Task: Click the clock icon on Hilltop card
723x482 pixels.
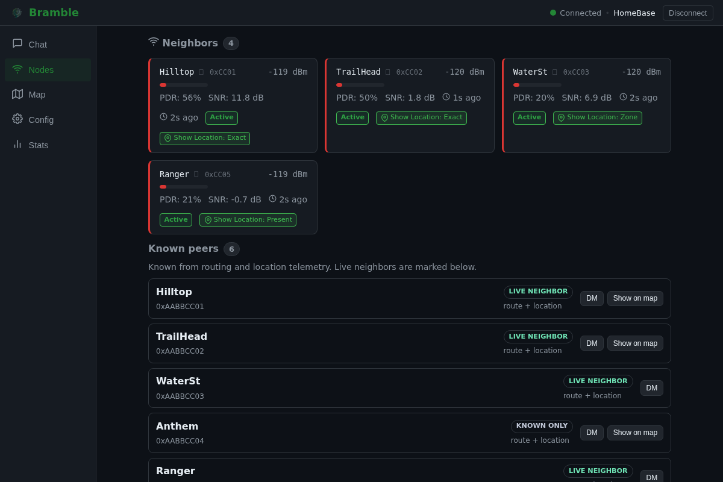Action: pyautogui.click(x=163, y=117)
